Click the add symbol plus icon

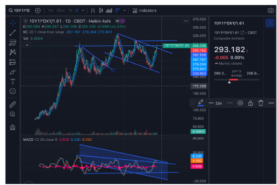click(x=38, y=11)
